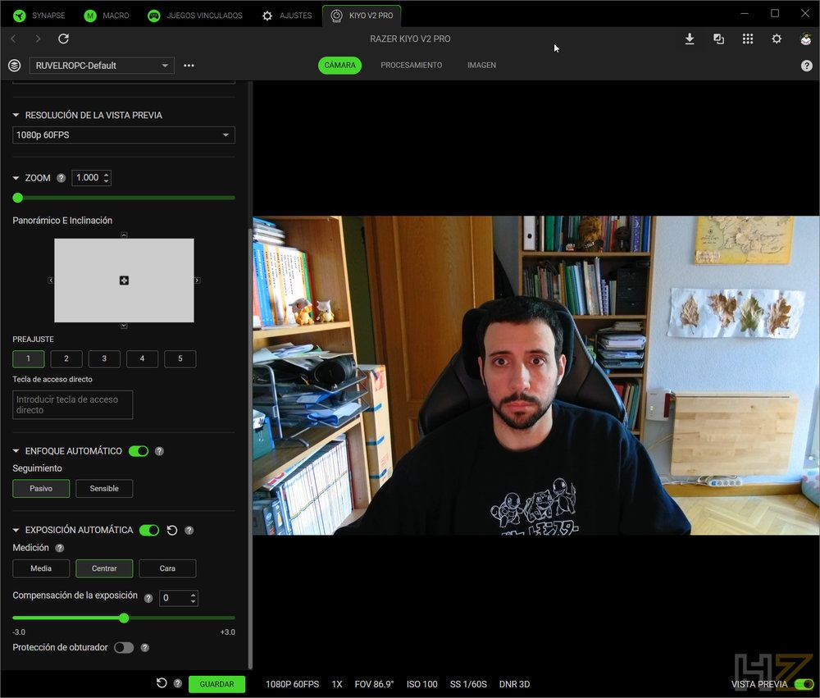Select preset 1
The width and height of the screenshot is (820, 698).
tap(28, 359)
